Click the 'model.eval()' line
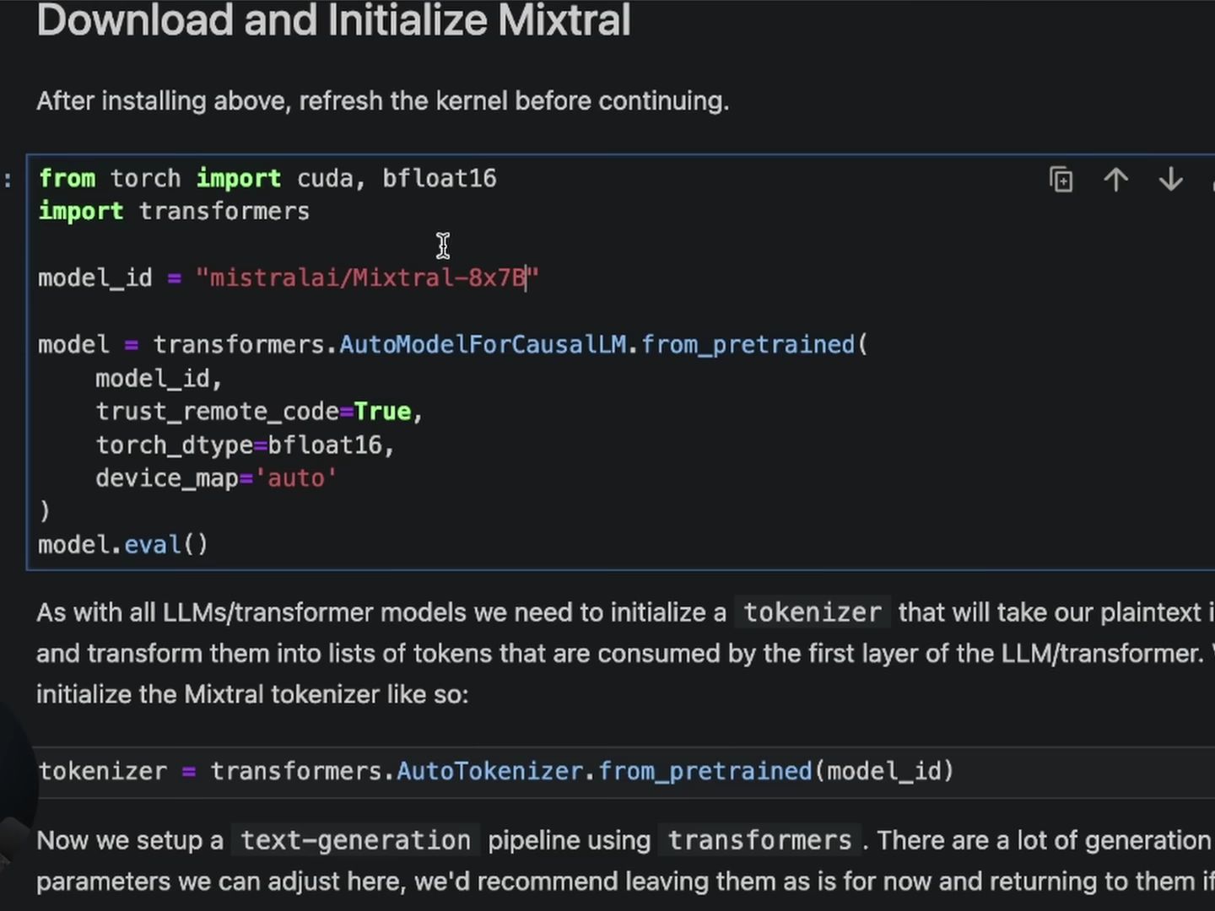Image resolution: width=1215 pixels, height=911 pixels. tap(123, 545)
